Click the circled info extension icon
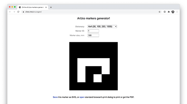This screenshot has width=187, height=104. [x=165, y=12]
